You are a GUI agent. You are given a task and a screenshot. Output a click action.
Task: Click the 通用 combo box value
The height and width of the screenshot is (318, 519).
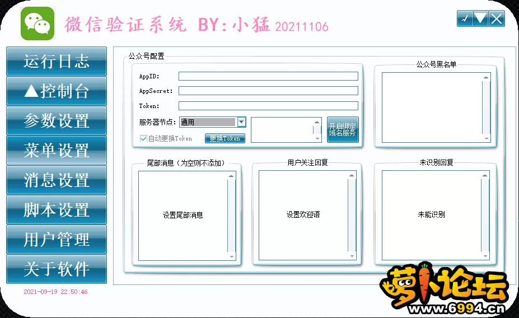pos(208,122)
